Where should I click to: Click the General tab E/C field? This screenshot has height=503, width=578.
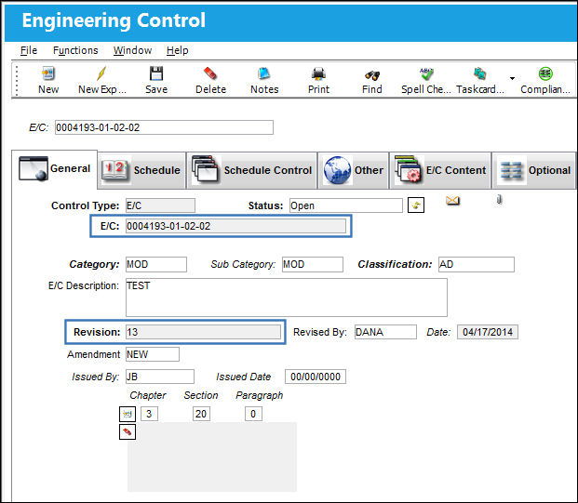pos(235,226)
